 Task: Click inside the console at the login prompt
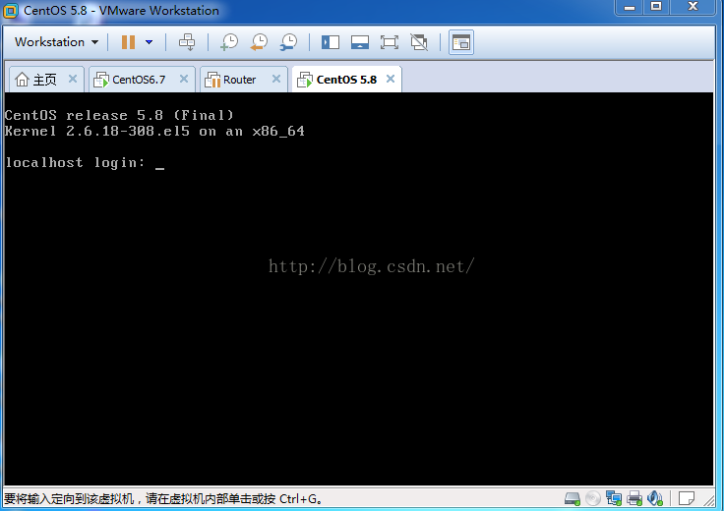[159, 163]
